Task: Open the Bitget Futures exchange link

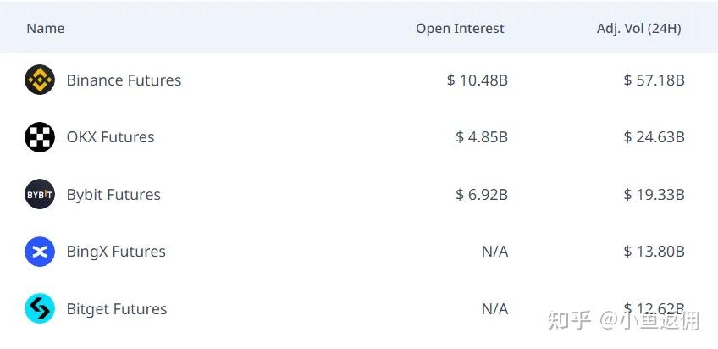Action: coord(117,308)
